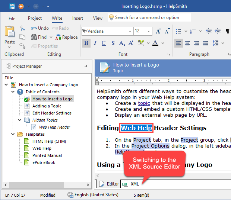
Task: Toggle Strikethrough formatting
Action: [x=113, y=43]
